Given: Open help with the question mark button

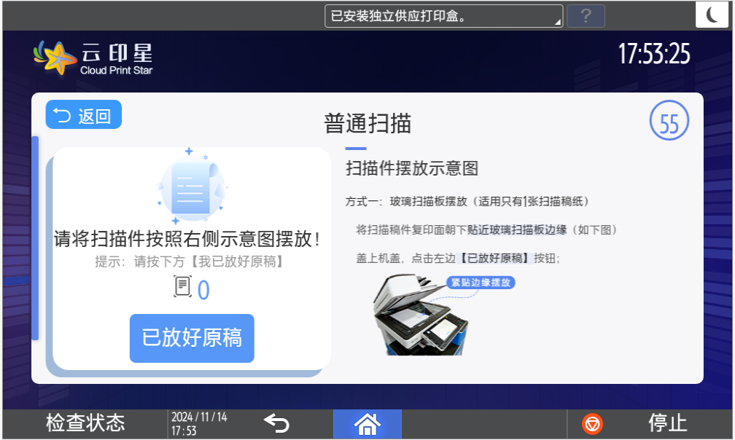Looking at the screenshot, I should [586, 16].
